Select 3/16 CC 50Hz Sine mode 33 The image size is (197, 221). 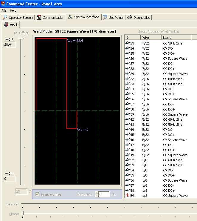[x=161, y=84]
